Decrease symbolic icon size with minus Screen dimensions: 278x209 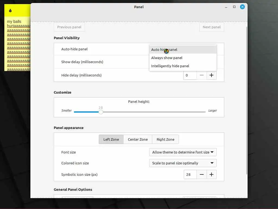coord(202,174)
